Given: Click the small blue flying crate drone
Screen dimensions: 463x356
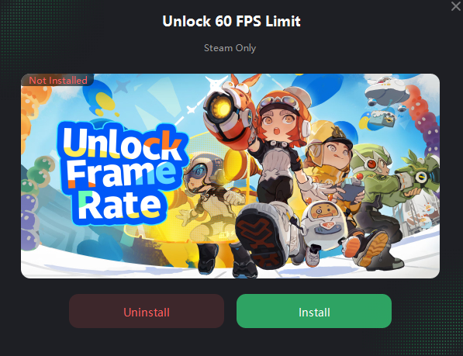Looking at the screenshot, I should (382, 119).
